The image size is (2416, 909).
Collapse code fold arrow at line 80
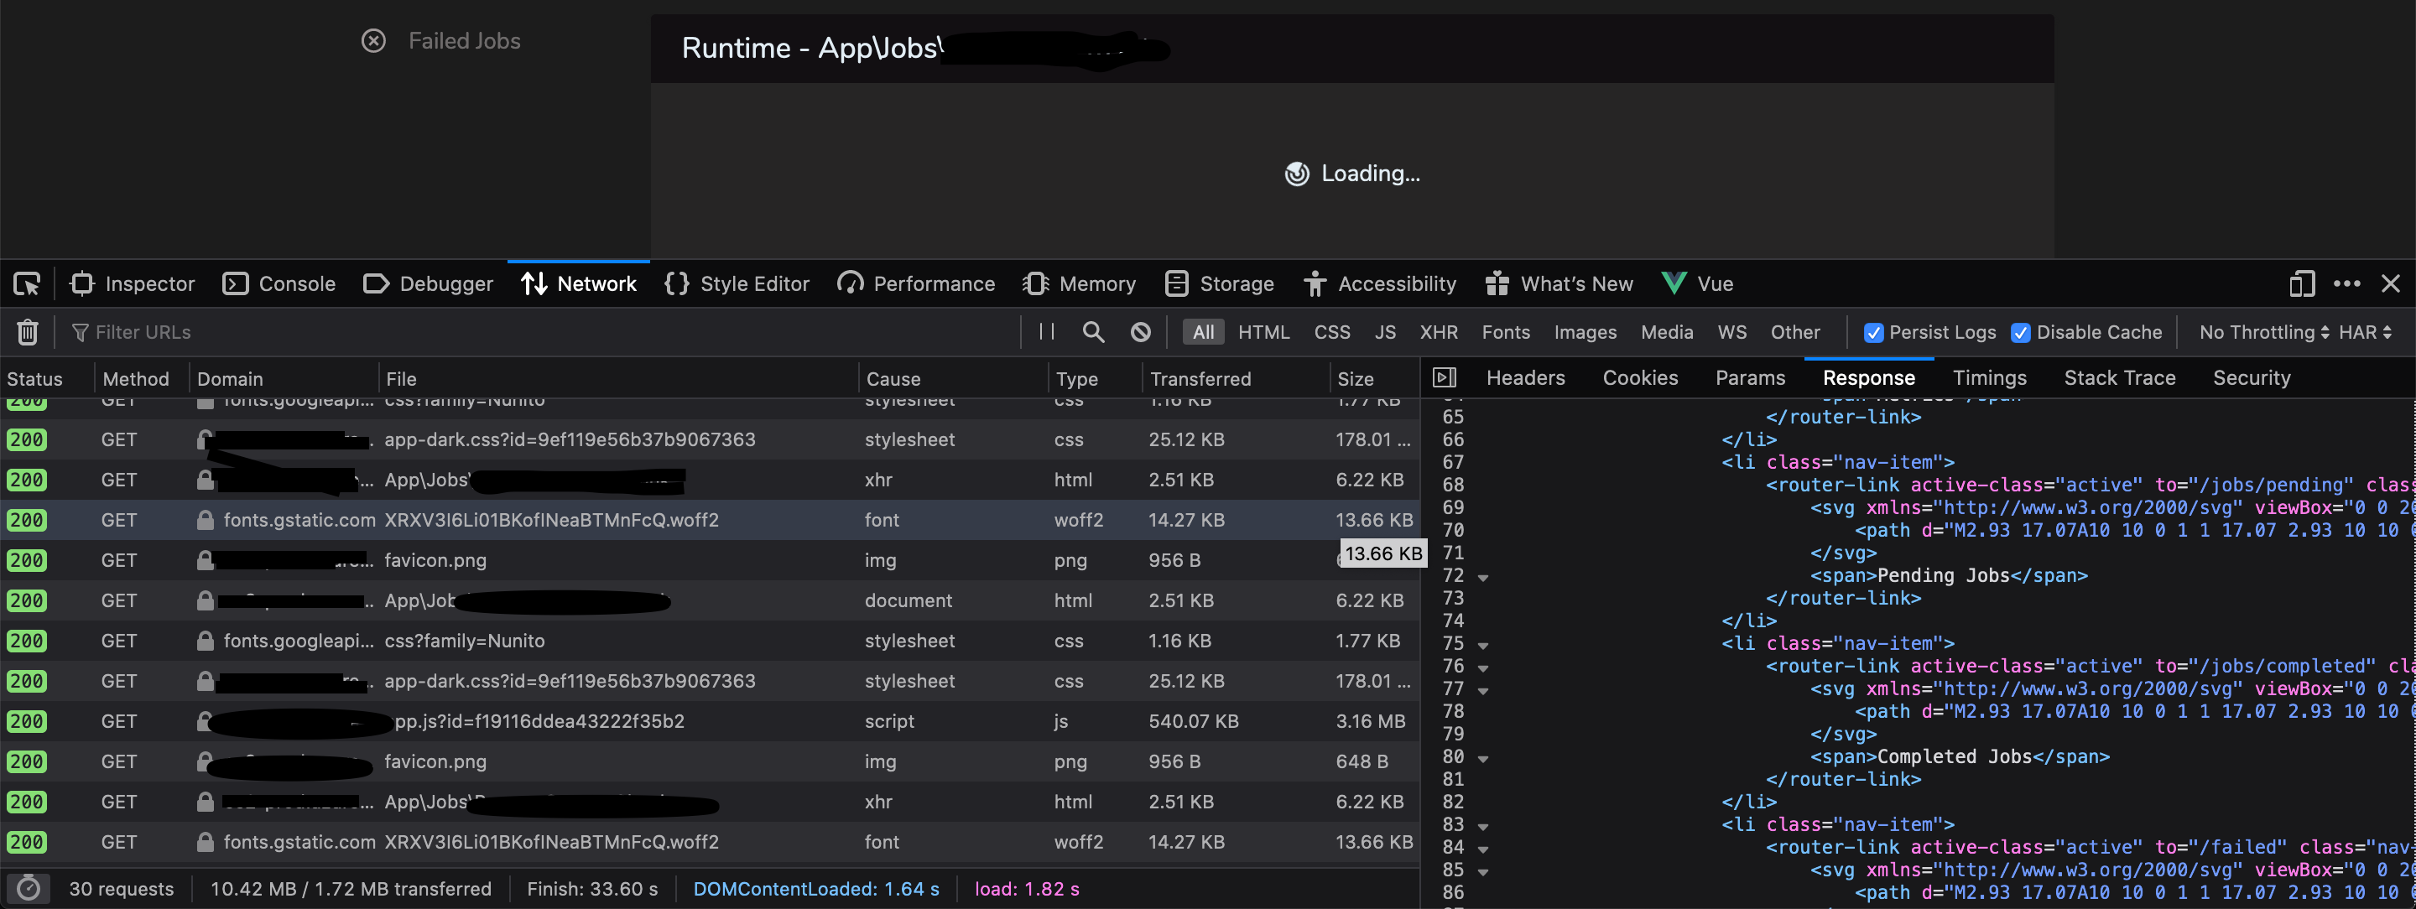click(x=1483, y=758)
